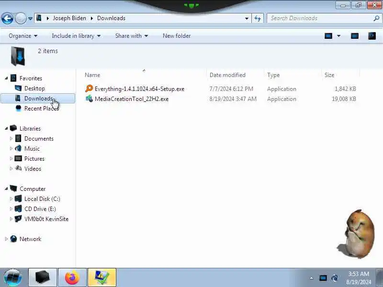The image size is (383, 287).
Task: Select Everything-1.4.1.1024.x64-Setup.exe file
Action: click(139, 89)
